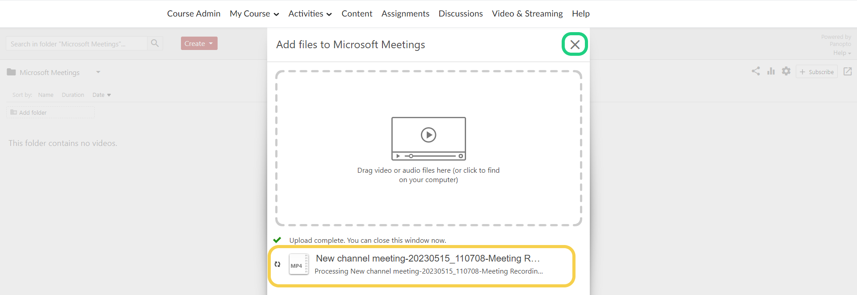Close the Add files dialog
Screen dimensions: 857x295
click(575, 44)
